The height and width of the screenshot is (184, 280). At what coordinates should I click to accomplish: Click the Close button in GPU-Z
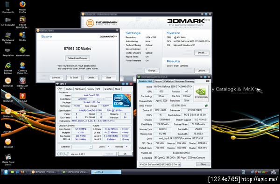click(x=203, y=164)
